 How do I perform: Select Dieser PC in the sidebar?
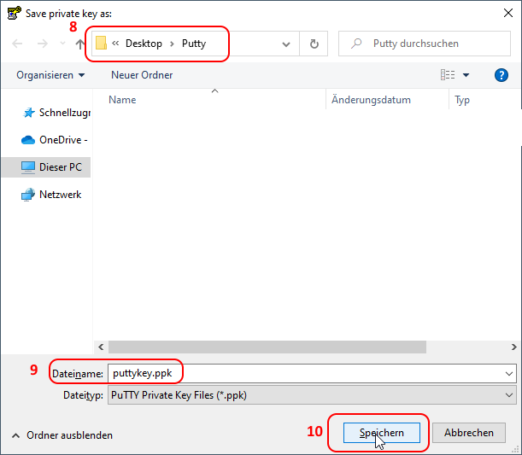pyautogui.click(x=57, y=167)
